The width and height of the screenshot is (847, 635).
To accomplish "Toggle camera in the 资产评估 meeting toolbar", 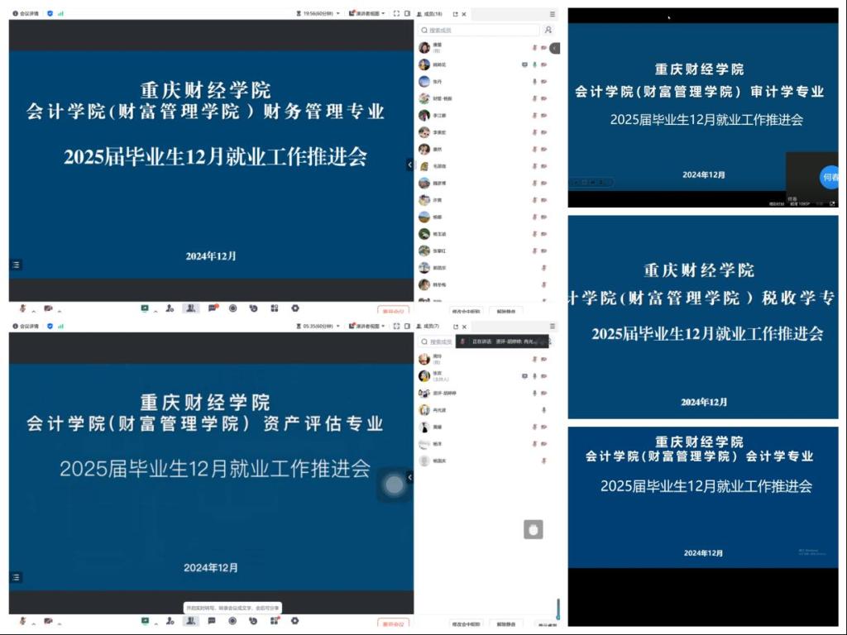I will [x=48, y=621].
